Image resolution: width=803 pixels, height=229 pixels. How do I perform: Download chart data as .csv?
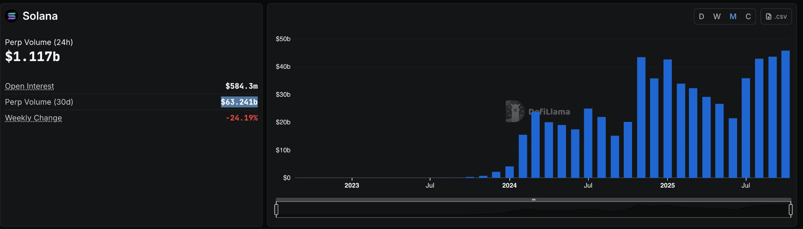[x=776, y=16]
